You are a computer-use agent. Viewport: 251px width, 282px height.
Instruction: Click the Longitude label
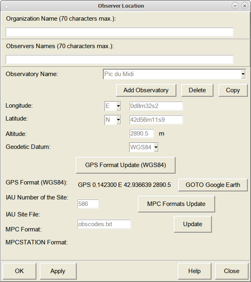pos(19,106)
